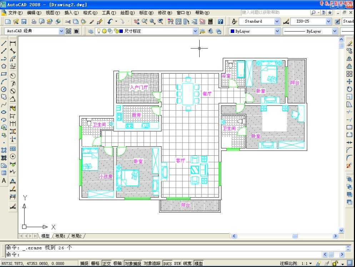Select the Circle draw tool
This screenshot has height=267, width=355.
4,89
